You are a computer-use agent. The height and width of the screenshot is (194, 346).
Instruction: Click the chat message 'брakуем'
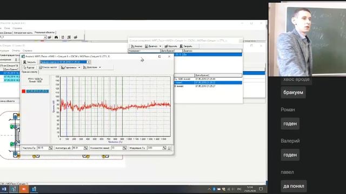(x=293, y=92)
